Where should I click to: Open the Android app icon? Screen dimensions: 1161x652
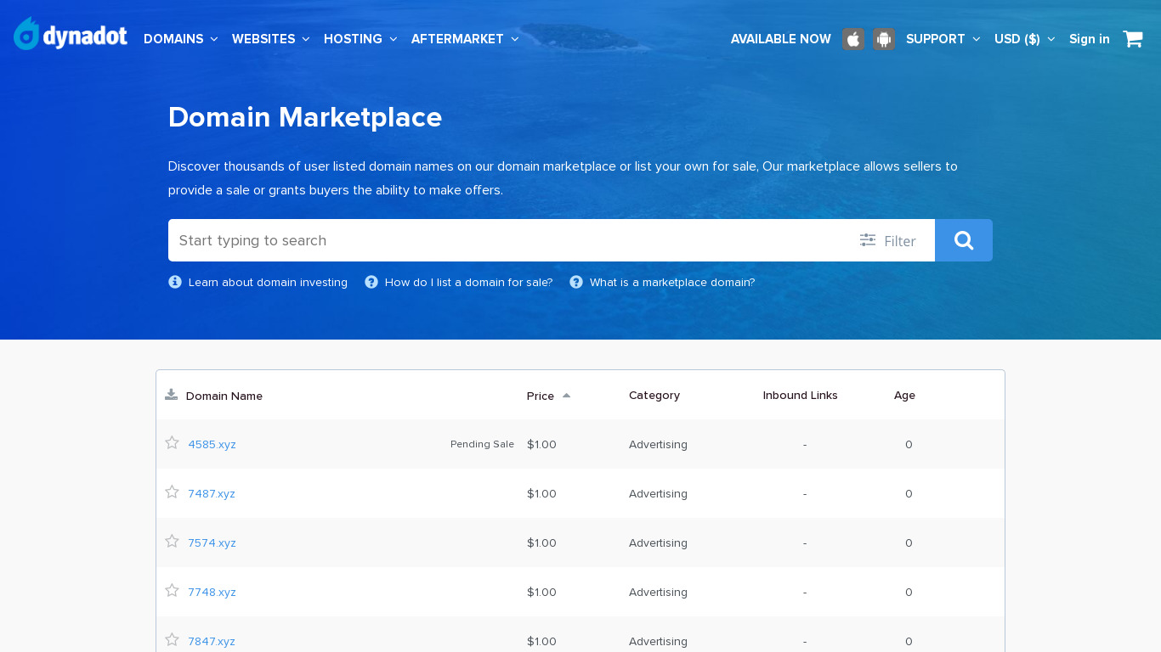click(884, 39)
